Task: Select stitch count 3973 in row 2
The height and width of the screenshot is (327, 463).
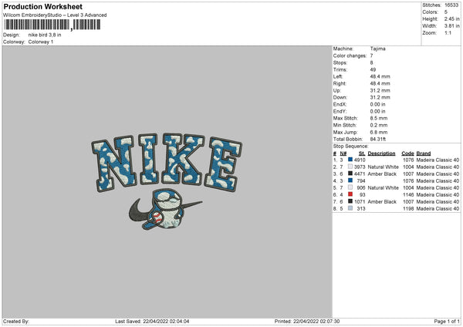Action: [360, 167]
